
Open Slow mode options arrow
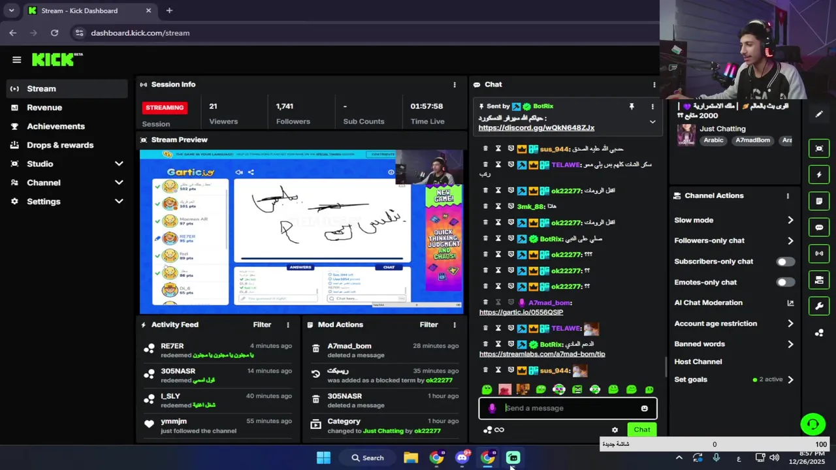pos(790,221)
